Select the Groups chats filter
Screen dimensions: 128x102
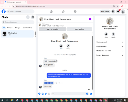(17, 28)
